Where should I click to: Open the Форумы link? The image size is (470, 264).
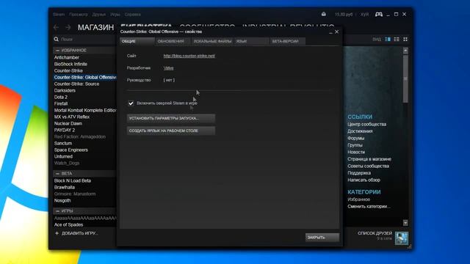[x=355, y=138]
